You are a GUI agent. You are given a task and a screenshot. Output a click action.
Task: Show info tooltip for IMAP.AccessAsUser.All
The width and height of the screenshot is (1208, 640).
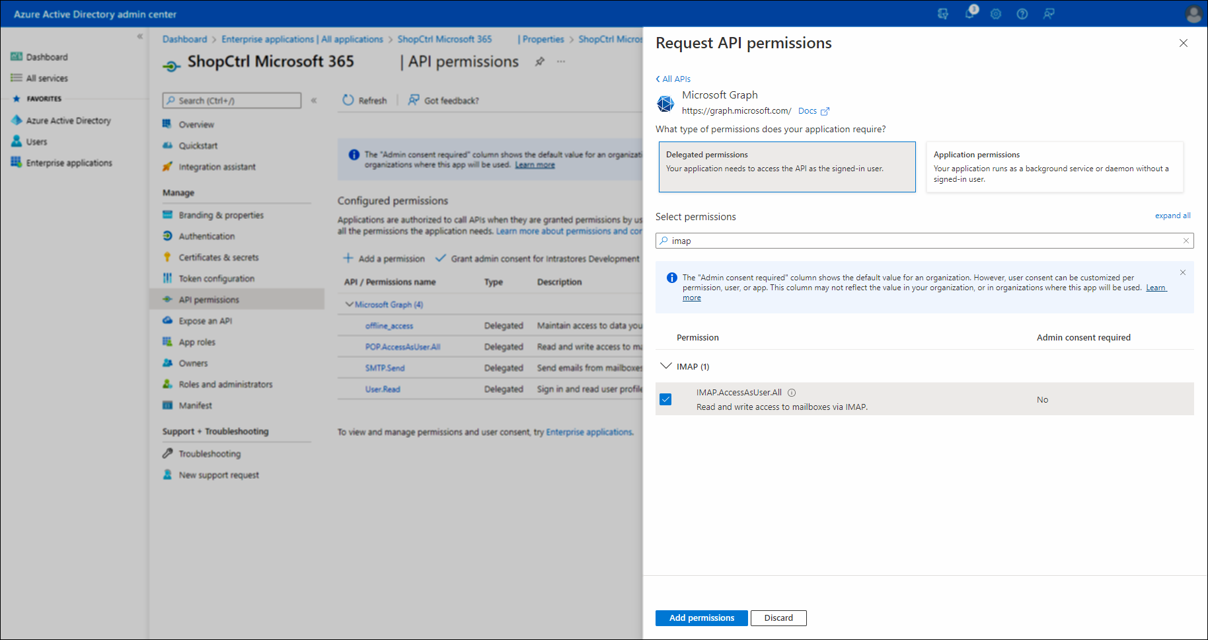point(792,393)
